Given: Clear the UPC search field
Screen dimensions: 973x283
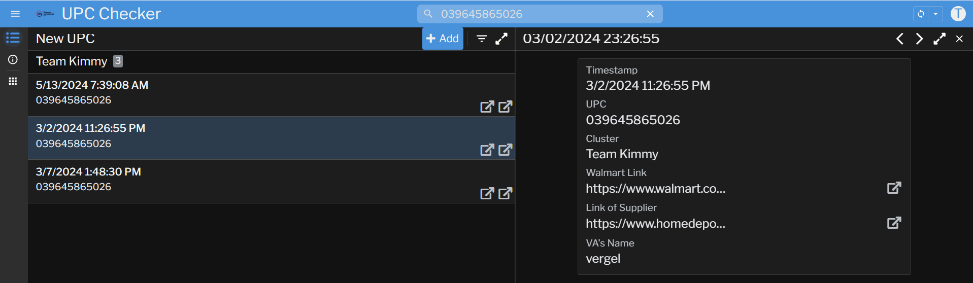Looking at the screenshot, I should (650, 14).
